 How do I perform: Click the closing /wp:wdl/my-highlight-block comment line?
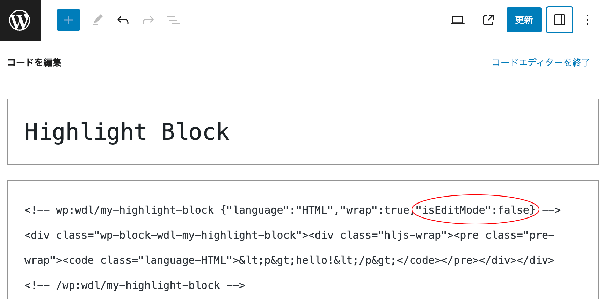[x=135, y=285]
